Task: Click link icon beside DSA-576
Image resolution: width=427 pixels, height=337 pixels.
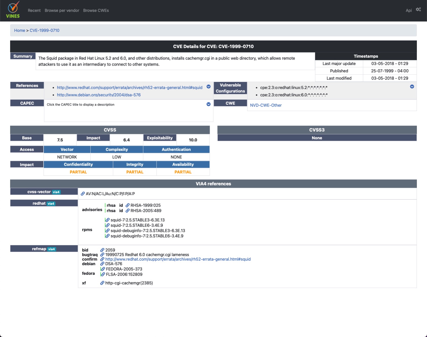Action: tap(102, 264)
